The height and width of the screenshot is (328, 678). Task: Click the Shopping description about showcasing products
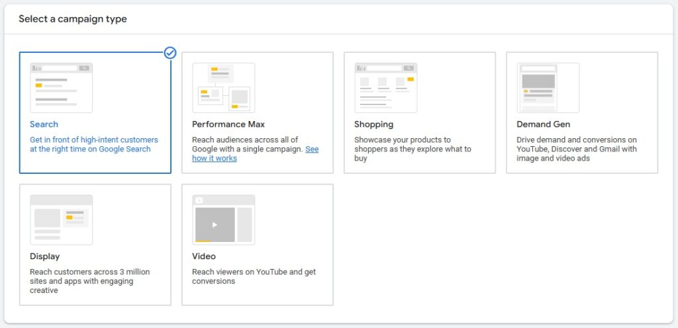coord(412,149)
